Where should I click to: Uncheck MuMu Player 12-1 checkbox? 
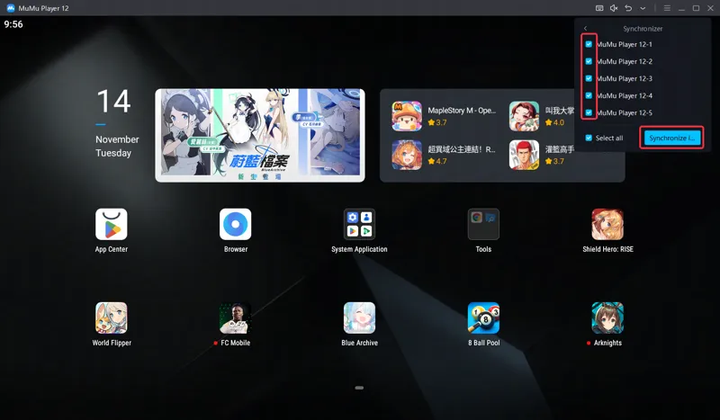point(589,45)
